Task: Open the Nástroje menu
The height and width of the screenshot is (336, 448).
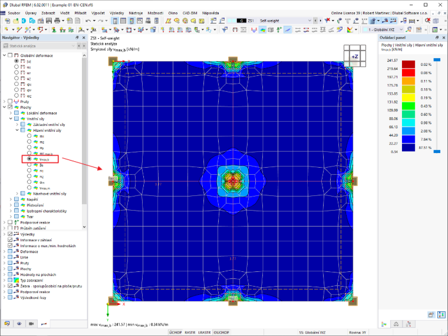Action: tap(136, 13)
